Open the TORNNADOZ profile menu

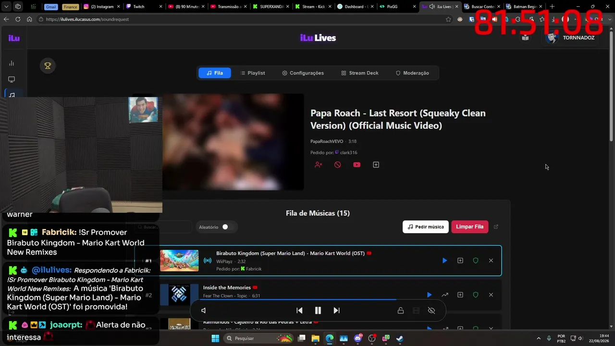pos(571,37)
